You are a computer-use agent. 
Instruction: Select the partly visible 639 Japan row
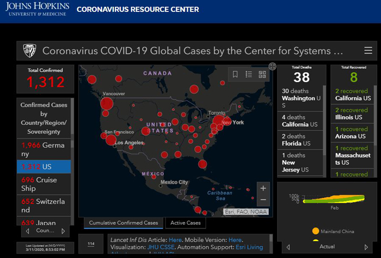44,221
